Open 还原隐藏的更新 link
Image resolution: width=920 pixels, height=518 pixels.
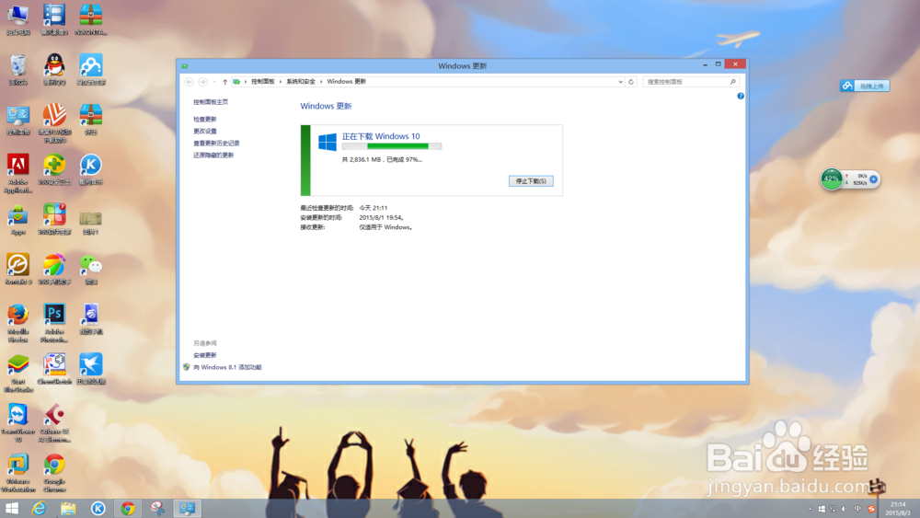pos(213,155)
